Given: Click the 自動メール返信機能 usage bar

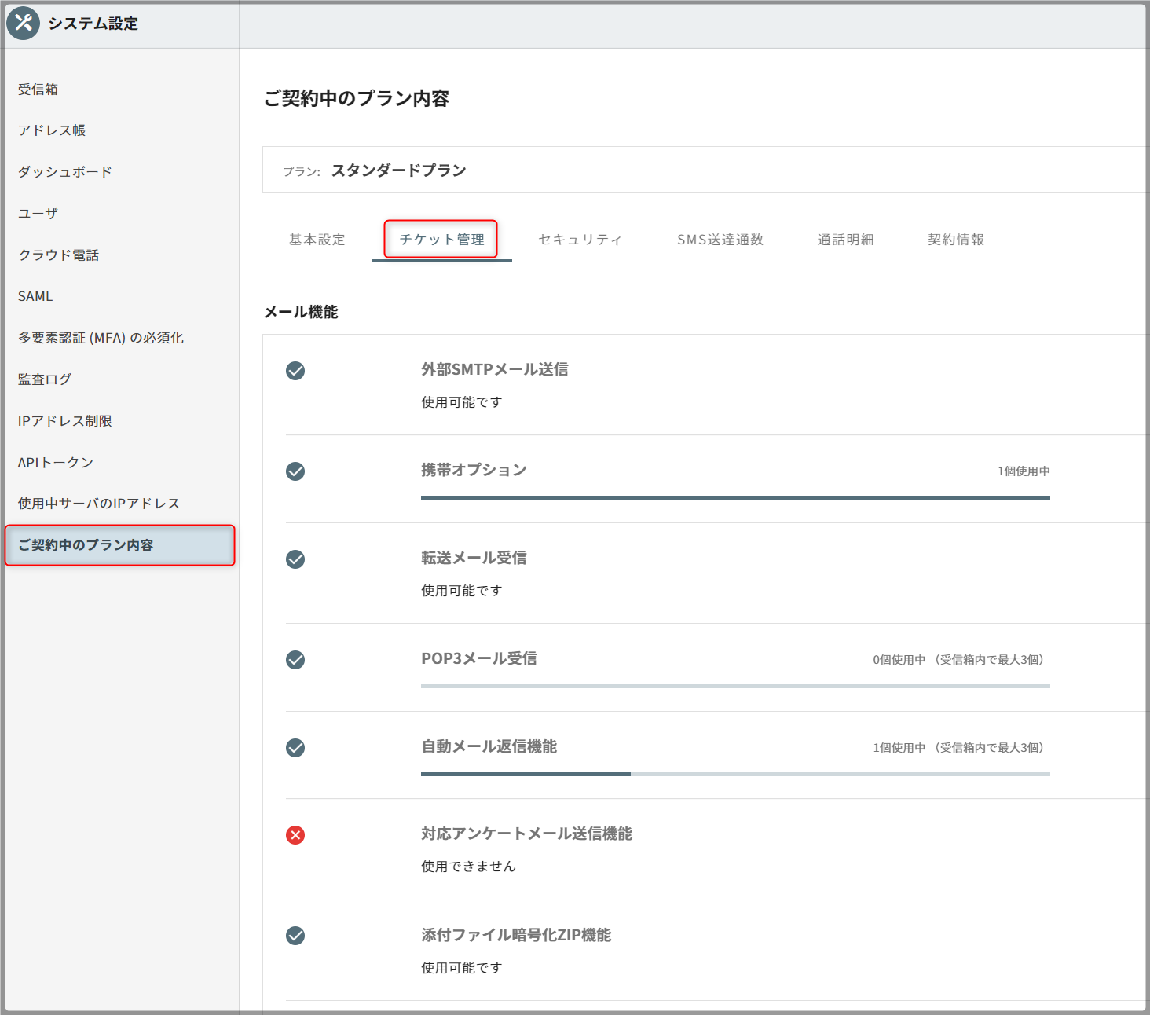Looking at the screenshot, I should pyautogui.click(x=734, y=774).
